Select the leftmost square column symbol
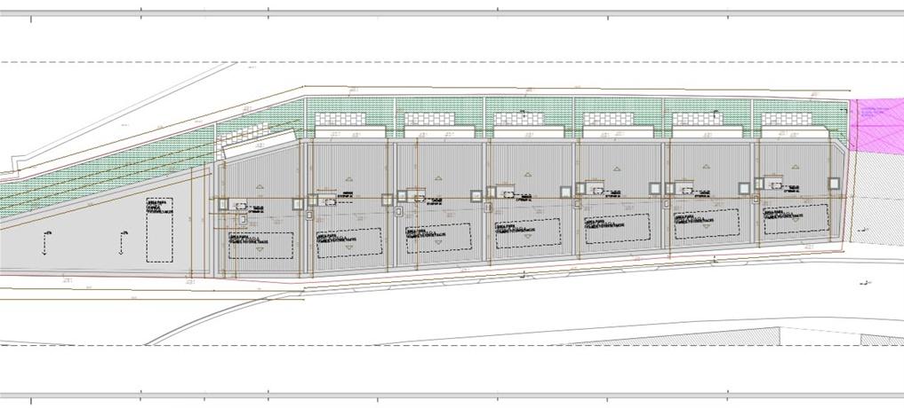 click(x=223, y=204)
